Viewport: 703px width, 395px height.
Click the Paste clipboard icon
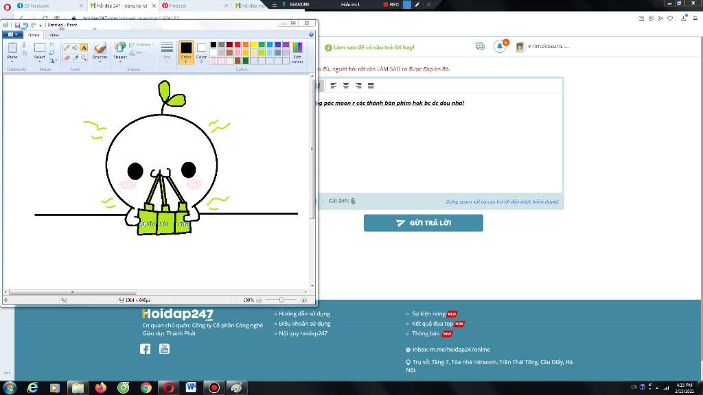12,47
